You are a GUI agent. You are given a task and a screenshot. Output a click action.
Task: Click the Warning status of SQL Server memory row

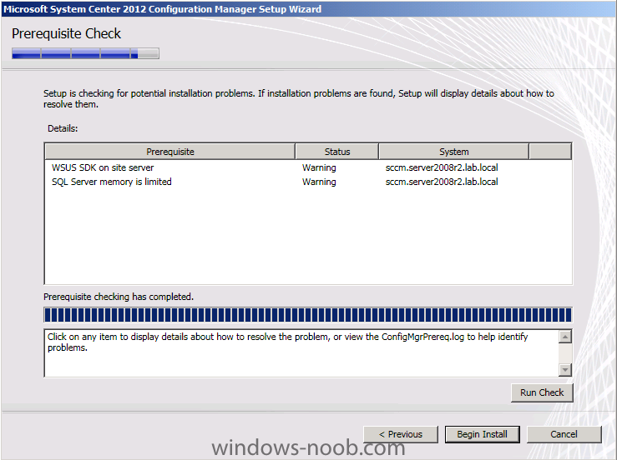click(319, 182)
